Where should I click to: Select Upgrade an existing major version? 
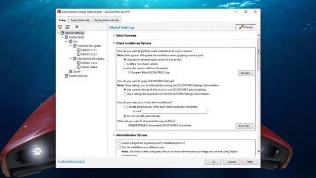125,60
